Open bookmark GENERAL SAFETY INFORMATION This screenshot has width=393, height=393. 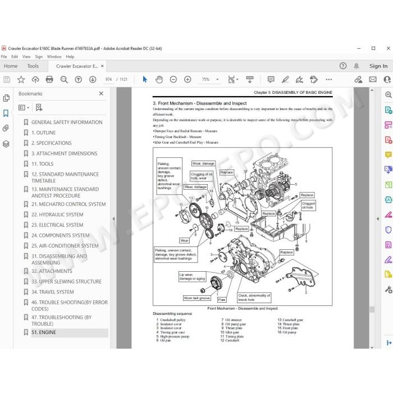pos(67,122)
